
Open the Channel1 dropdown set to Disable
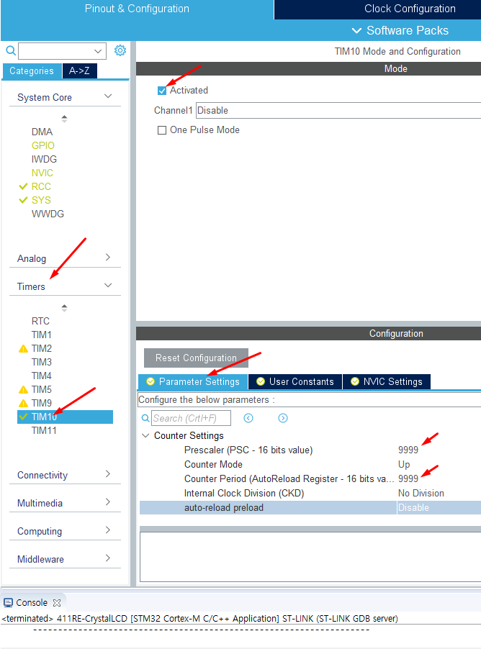[338, 111]
